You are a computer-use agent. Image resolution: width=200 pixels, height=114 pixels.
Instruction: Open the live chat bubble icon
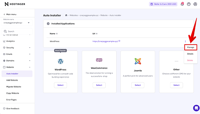coord(196,108)
